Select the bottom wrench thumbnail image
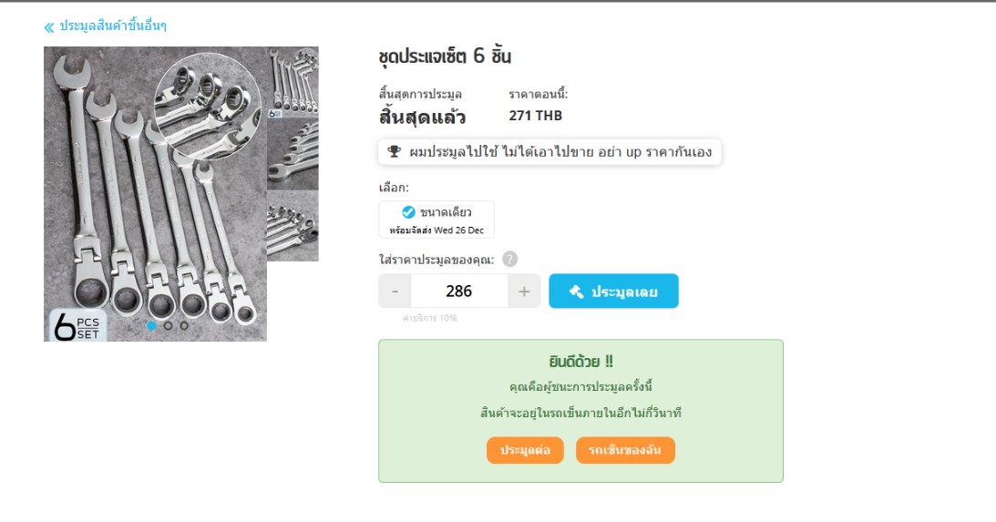996x522 pixels. (x=293, y=225)
